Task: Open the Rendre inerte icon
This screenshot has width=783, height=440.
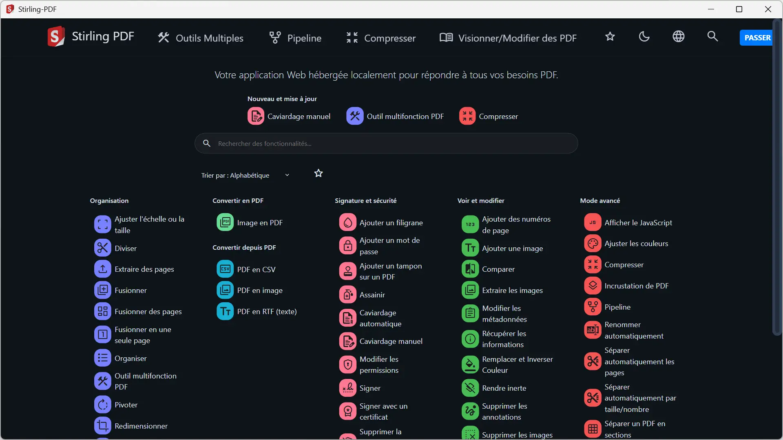Action: 470,388
